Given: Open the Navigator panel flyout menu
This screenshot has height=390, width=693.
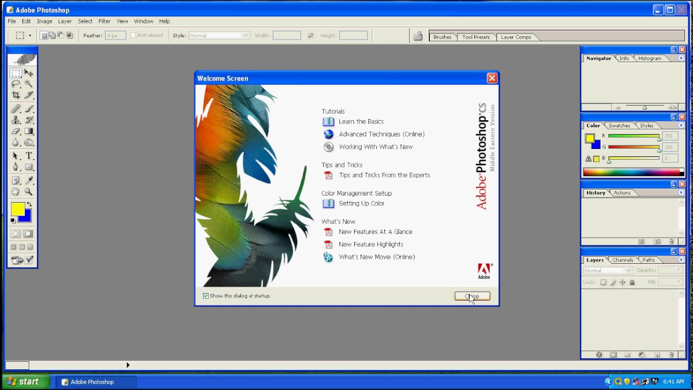Looking at the screenshot, I should coord(681,58).
